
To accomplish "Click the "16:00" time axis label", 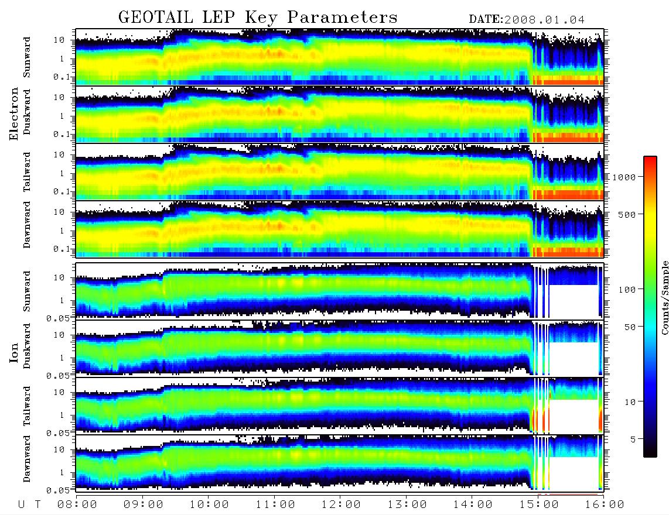I will point(605,505).
